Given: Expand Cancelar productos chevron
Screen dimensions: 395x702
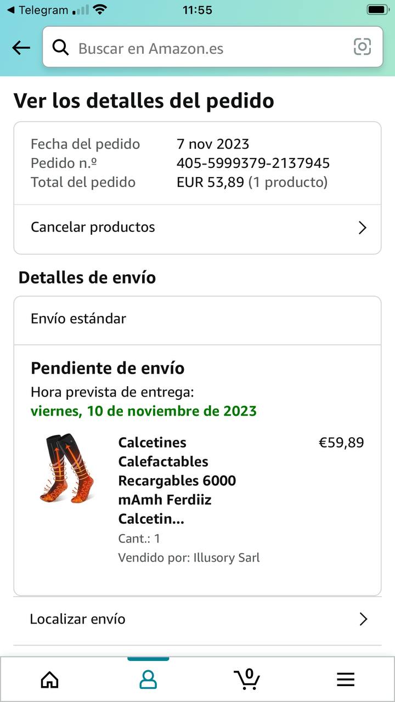Looking at the screenshot, I should tap(362, 228).
